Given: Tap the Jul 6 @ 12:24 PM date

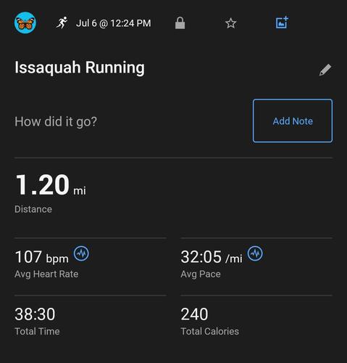Looking at the screenshot, I should click(x=114, y=23).
